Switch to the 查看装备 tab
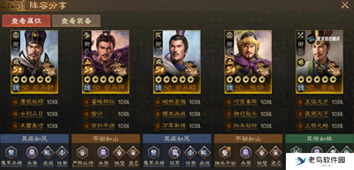Screen dimensions: 354x170 pos(76,21)
